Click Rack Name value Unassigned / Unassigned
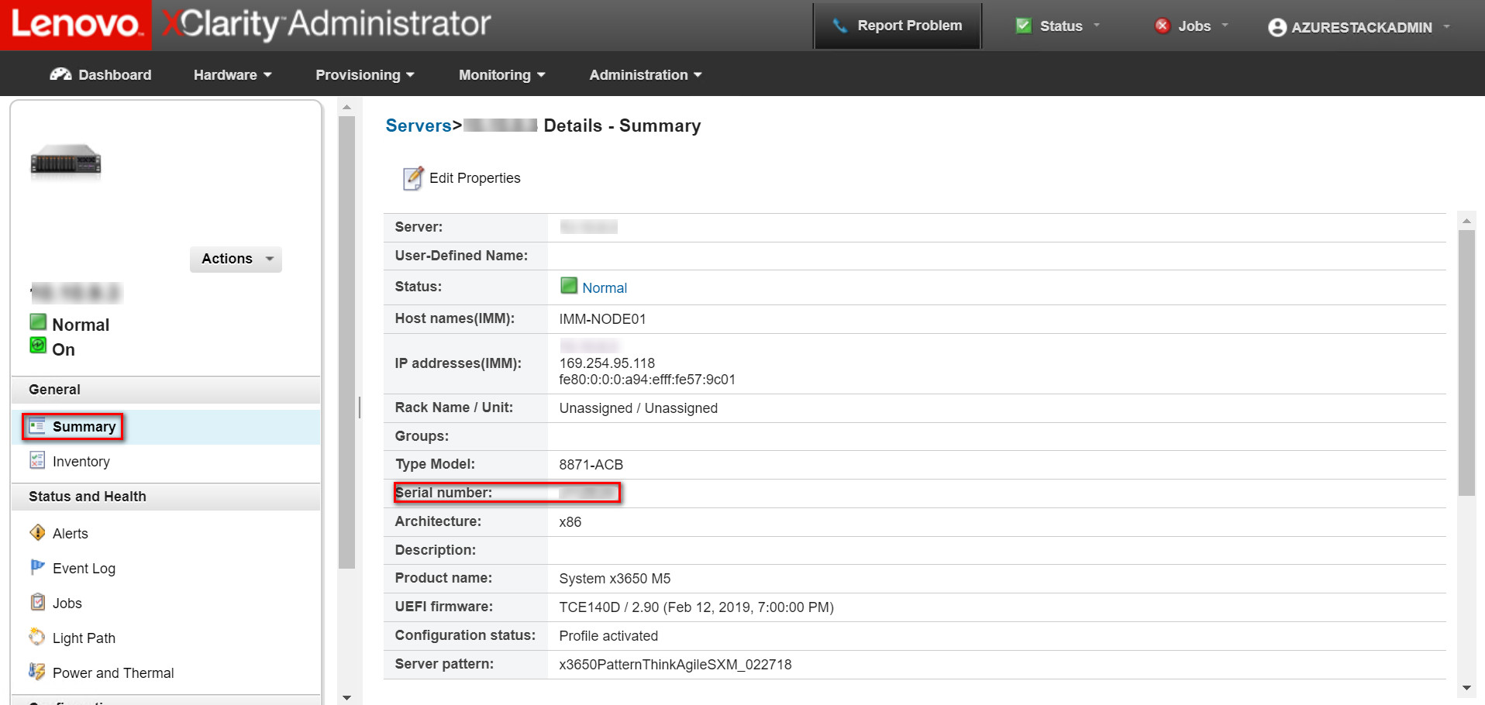The width and height of the screenshot is (1485, 705). tap(638, 408)
